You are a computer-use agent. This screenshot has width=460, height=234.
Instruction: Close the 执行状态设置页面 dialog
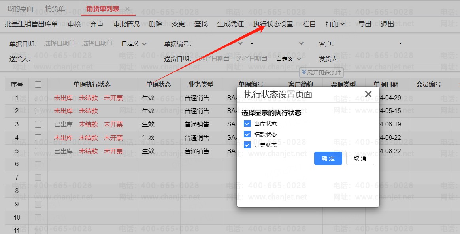(368, 94)
